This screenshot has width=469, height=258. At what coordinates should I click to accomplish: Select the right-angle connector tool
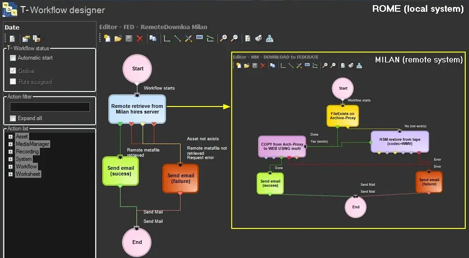pos(167,38)
